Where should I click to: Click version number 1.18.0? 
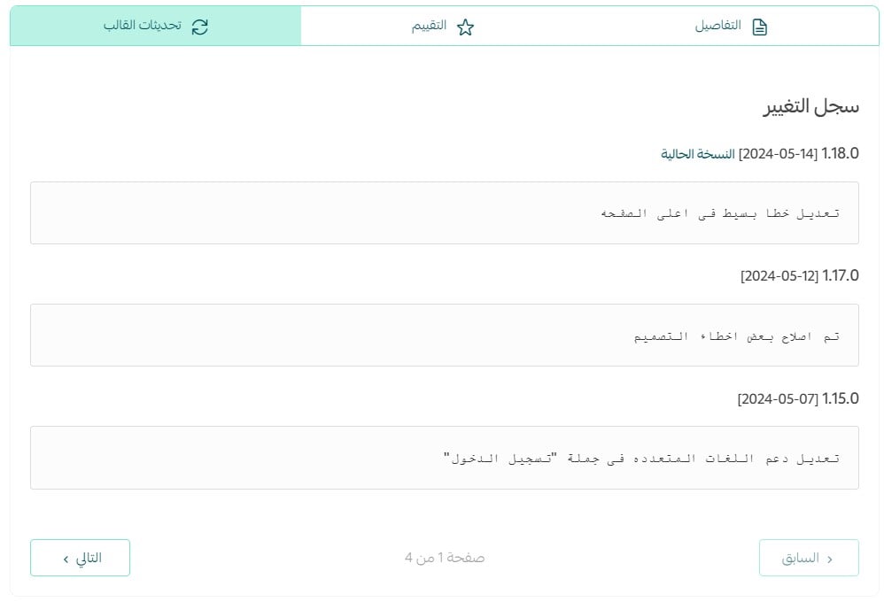841,153
